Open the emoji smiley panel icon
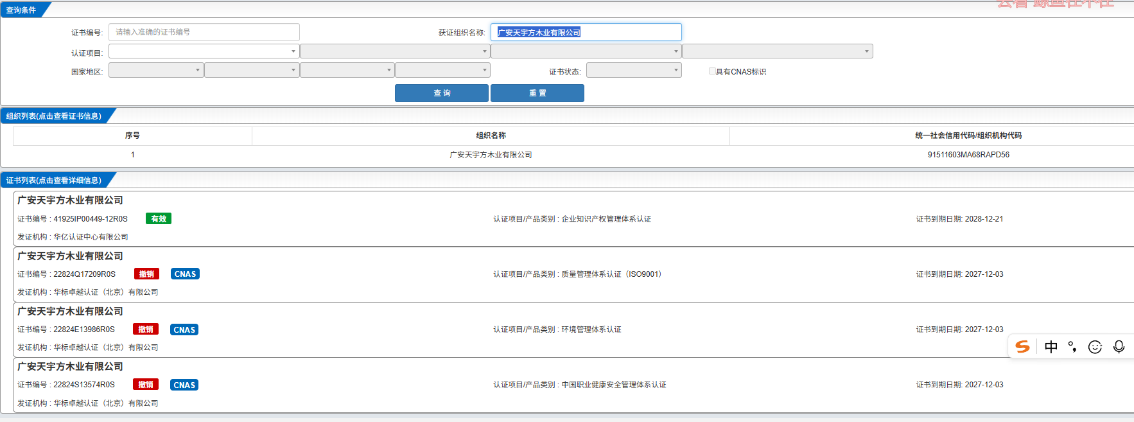The height and width of the screenshot is (422, 1134). [x=1095, y=347]
